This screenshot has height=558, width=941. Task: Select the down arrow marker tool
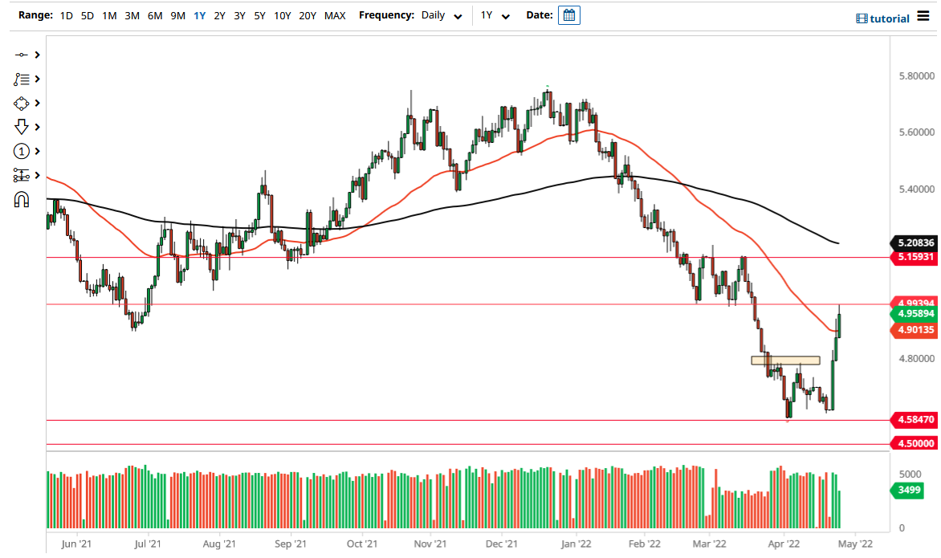point(22,127)
